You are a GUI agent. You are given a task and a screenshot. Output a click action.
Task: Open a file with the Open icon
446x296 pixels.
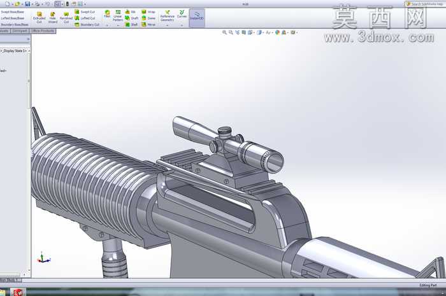[x=18, y=4]
